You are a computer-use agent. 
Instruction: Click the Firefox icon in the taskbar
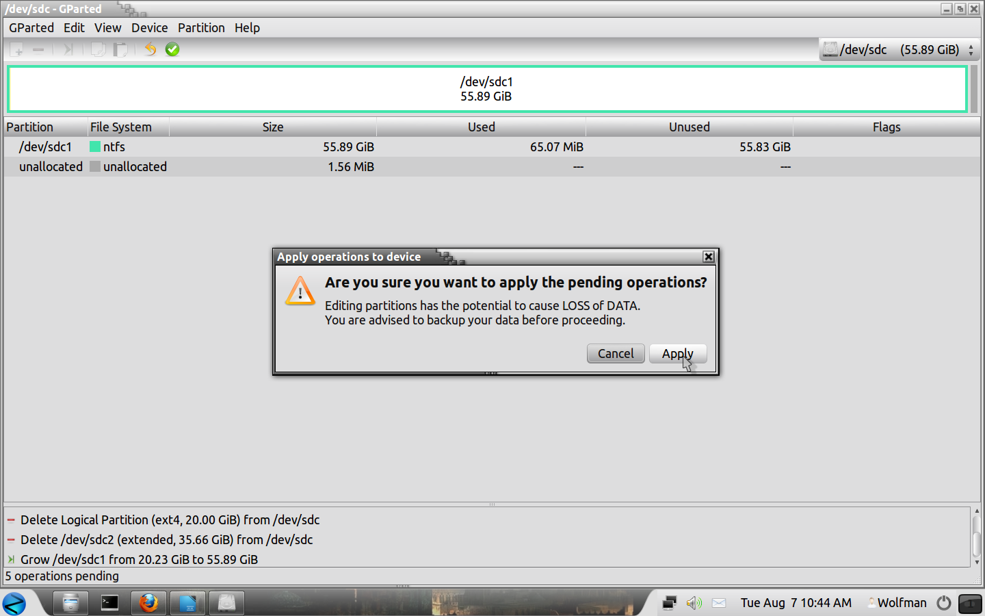tap(148, 603)
